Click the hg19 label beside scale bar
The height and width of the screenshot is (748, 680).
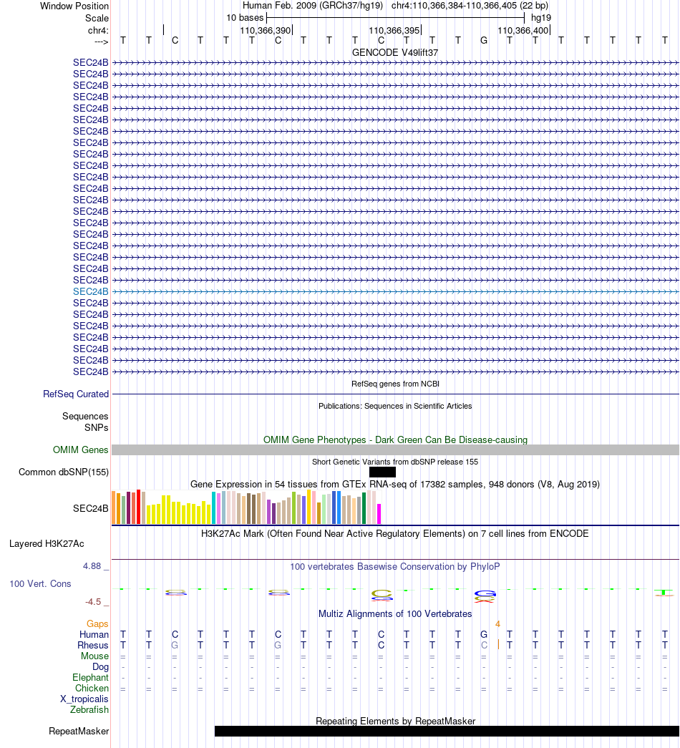tap(540, 18)
